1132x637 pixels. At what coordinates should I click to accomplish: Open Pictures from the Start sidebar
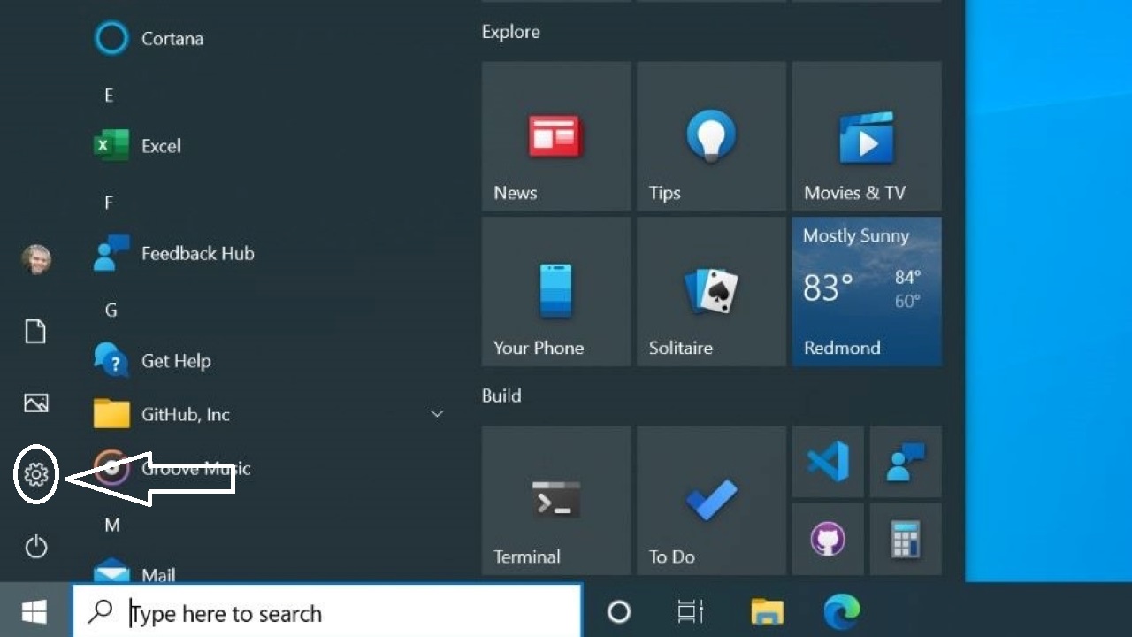[x=35, y=403]
